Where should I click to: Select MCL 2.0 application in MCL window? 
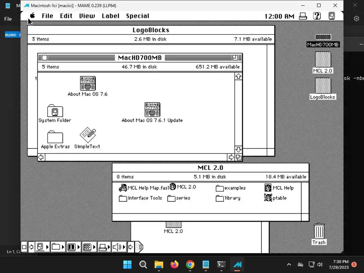(x=183, y=187)
